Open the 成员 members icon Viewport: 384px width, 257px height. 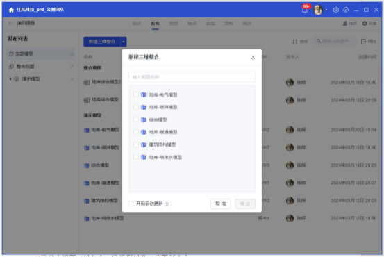point(345,24)
